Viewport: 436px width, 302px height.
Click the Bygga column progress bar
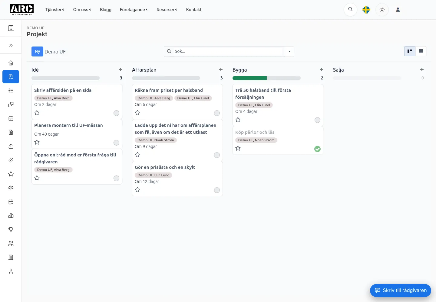266,78
